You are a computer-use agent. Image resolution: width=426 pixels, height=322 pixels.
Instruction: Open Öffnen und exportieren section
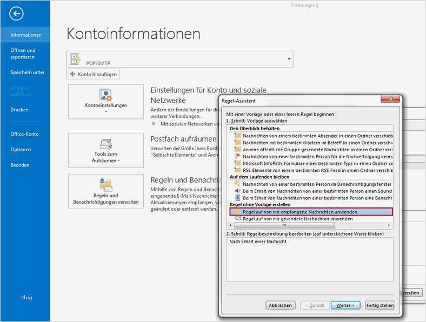(23, 53)
